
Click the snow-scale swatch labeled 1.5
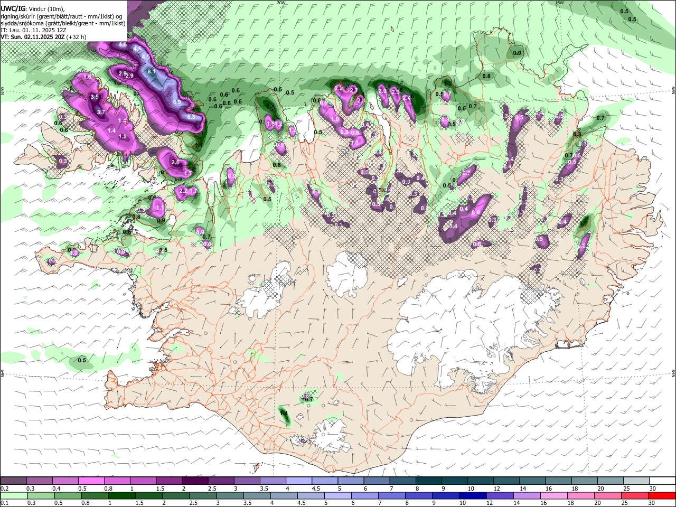pos(168,481)
